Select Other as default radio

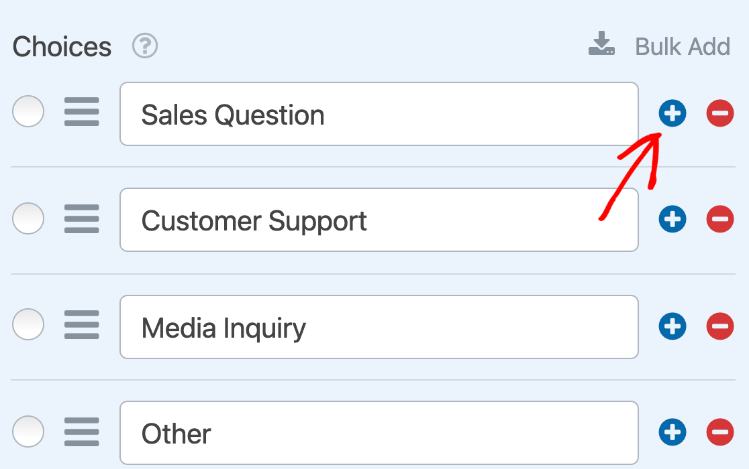click(x=28, y=431)
